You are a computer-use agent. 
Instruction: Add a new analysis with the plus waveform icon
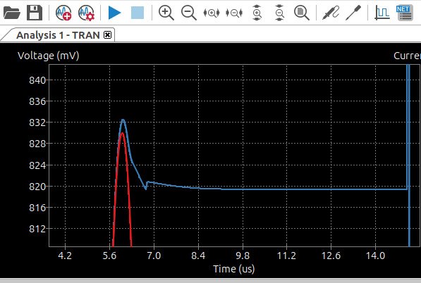coord(63,13)
